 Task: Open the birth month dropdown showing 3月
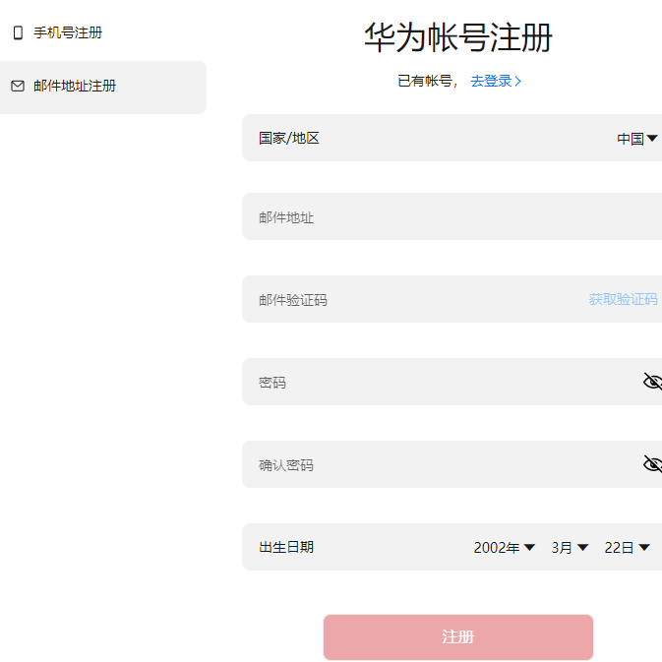pos(570,548)
